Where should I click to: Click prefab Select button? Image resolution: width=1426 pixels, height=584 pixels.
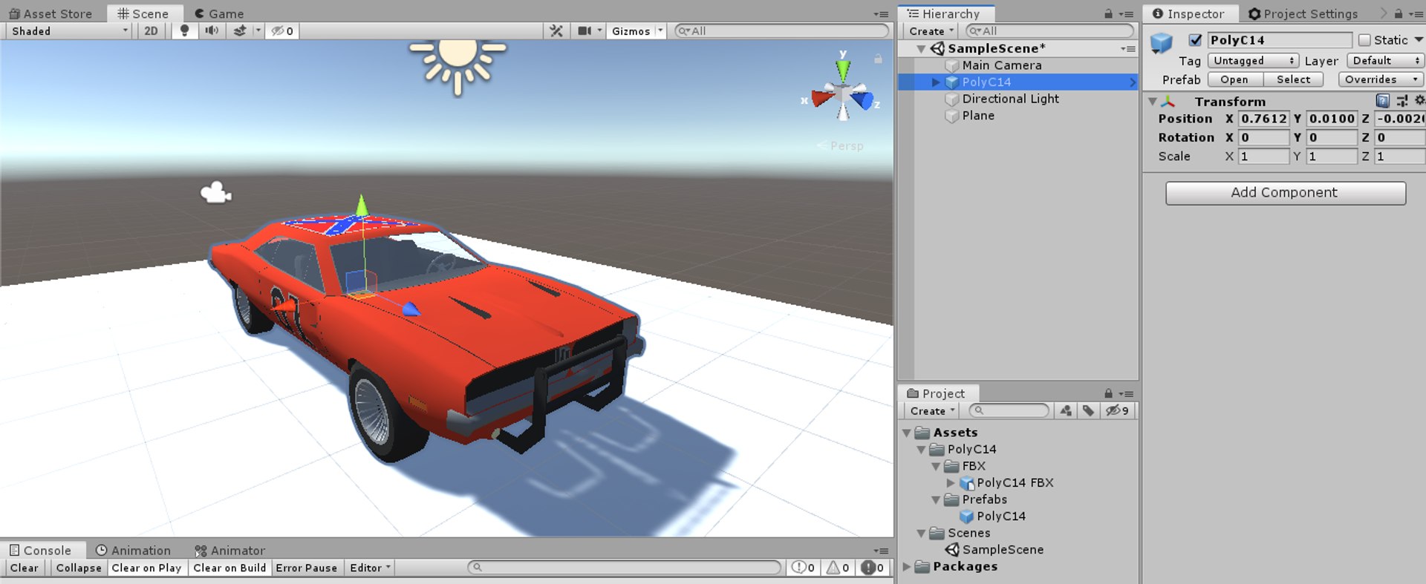tap(1293, 79)
